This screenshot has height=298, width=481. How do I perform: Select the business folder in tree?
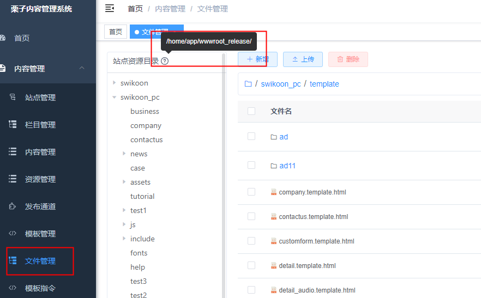click(145, 111)
